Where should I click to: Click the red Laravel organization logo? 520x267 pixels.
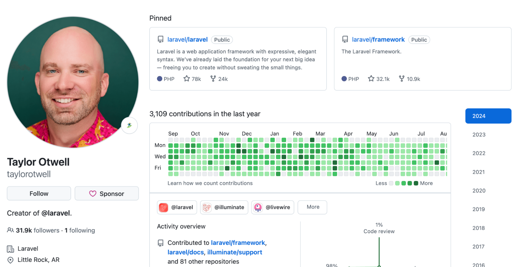(x=163, y=207)
